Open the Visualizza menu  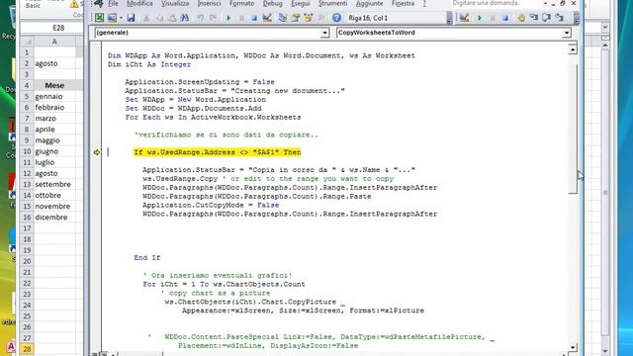(x=175, y=3)
